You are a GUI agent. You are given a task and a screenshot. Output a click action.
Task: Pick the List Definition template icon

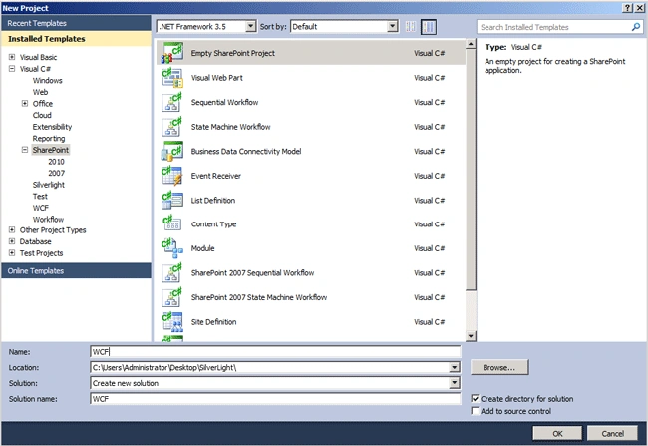171,200
